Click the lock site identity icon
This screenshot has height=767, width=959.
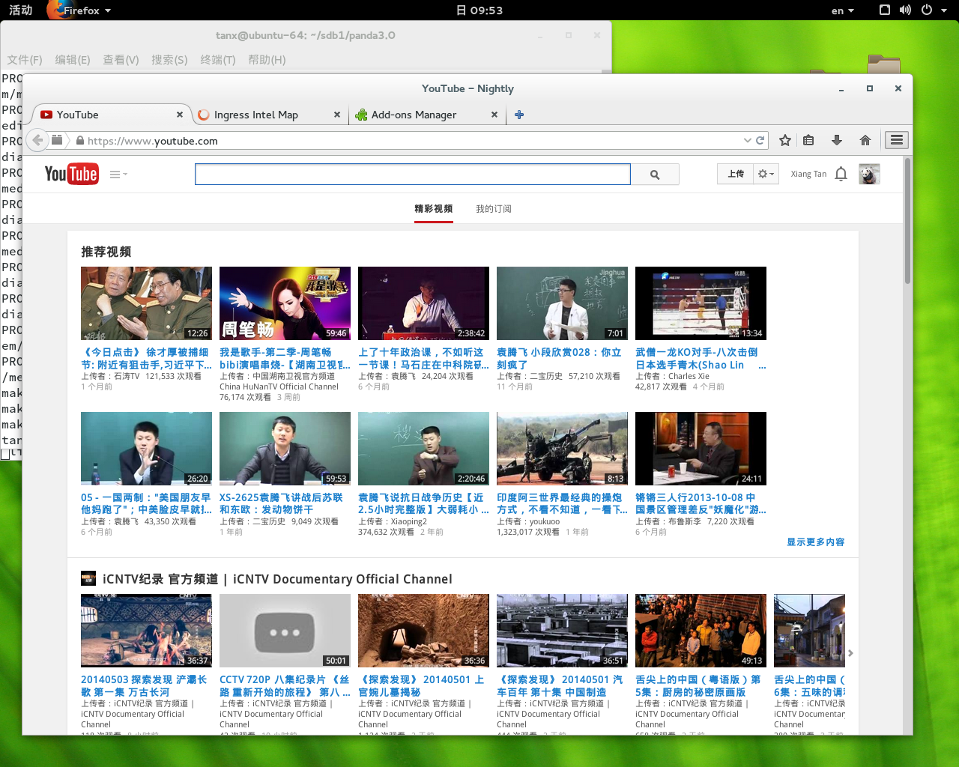click(x=79, y=141)
